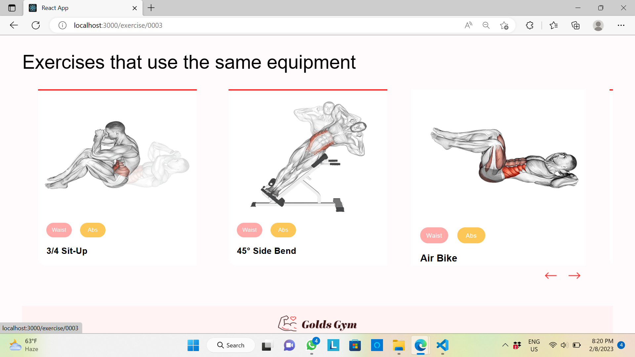Click Abs tag on 3/4 Sit-Up card
This screenshot has height=357, width=635.
[x=93, y=230]
